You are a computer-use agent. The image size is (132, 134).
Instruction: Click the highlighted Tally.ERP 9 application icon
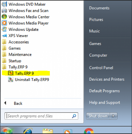(11, 73)
